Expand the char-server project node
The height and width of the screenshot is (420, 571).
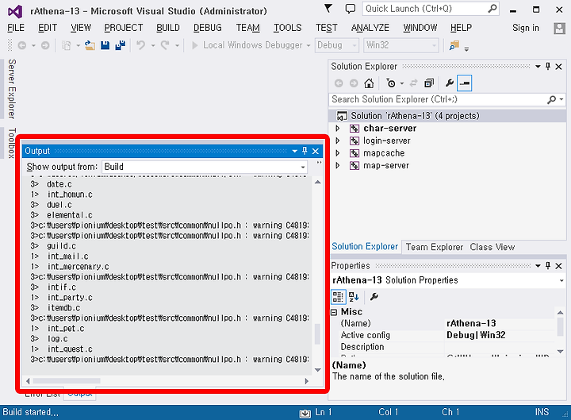(338, 129)
